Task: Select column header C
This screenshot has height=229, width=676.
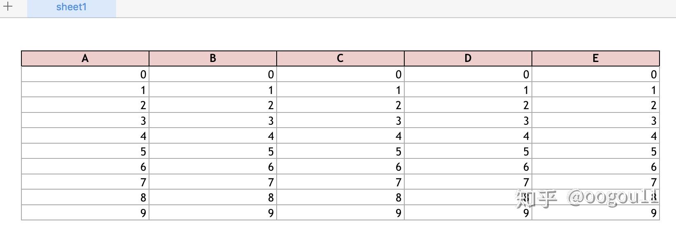Action: click(340, 58)
